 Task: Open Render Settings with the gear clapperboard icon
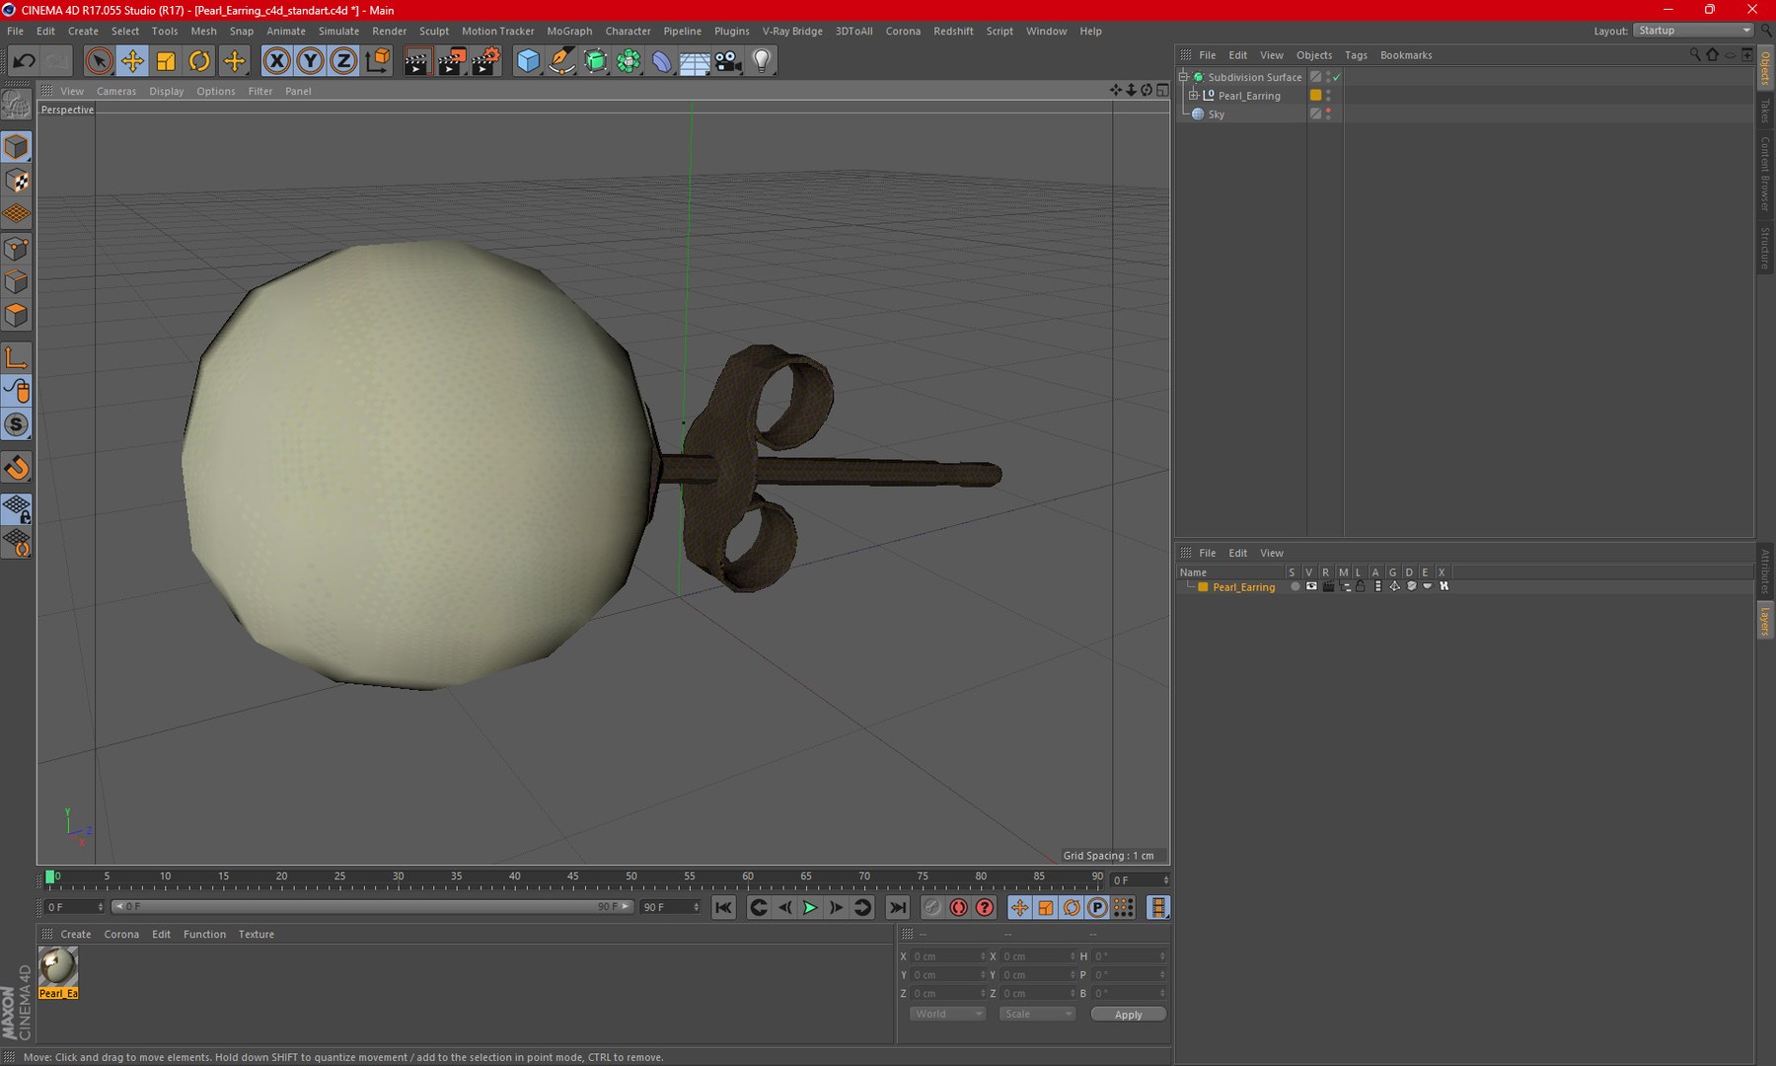click(485, 61)
